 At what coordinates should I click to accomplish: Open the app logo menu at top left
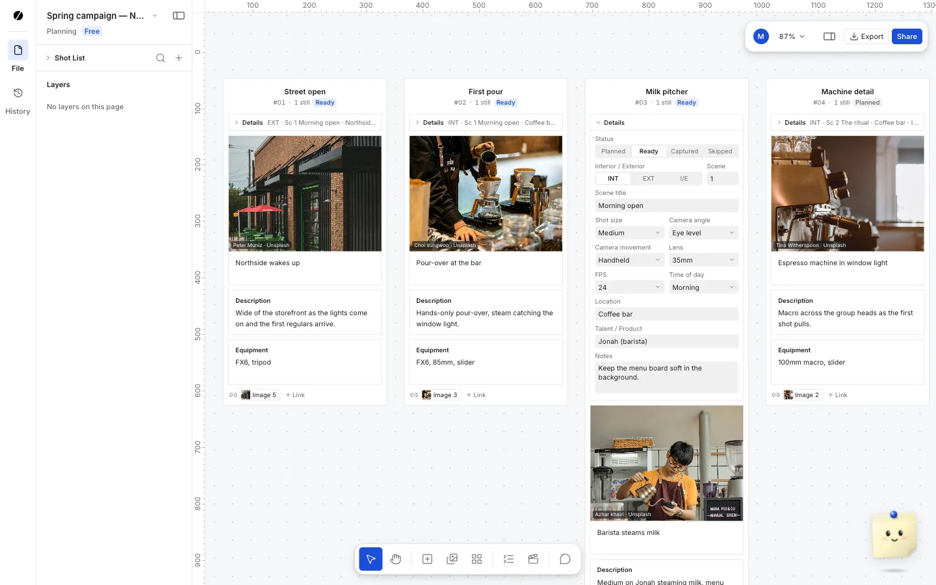[18, 16]
